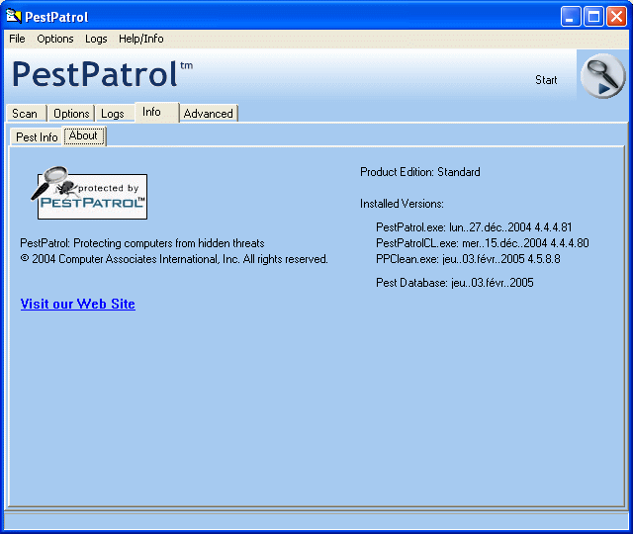Follow the 'Visit our Web Site' link
Viewport: 633px width, 534px height.
(78, 304)
